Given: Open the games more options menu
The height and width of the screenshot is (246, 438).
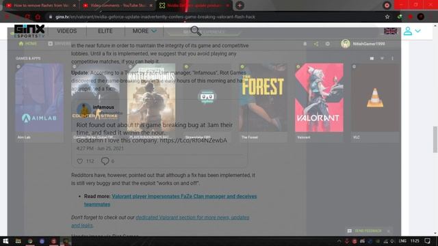Looking at the screenshot, I should 392,58.
